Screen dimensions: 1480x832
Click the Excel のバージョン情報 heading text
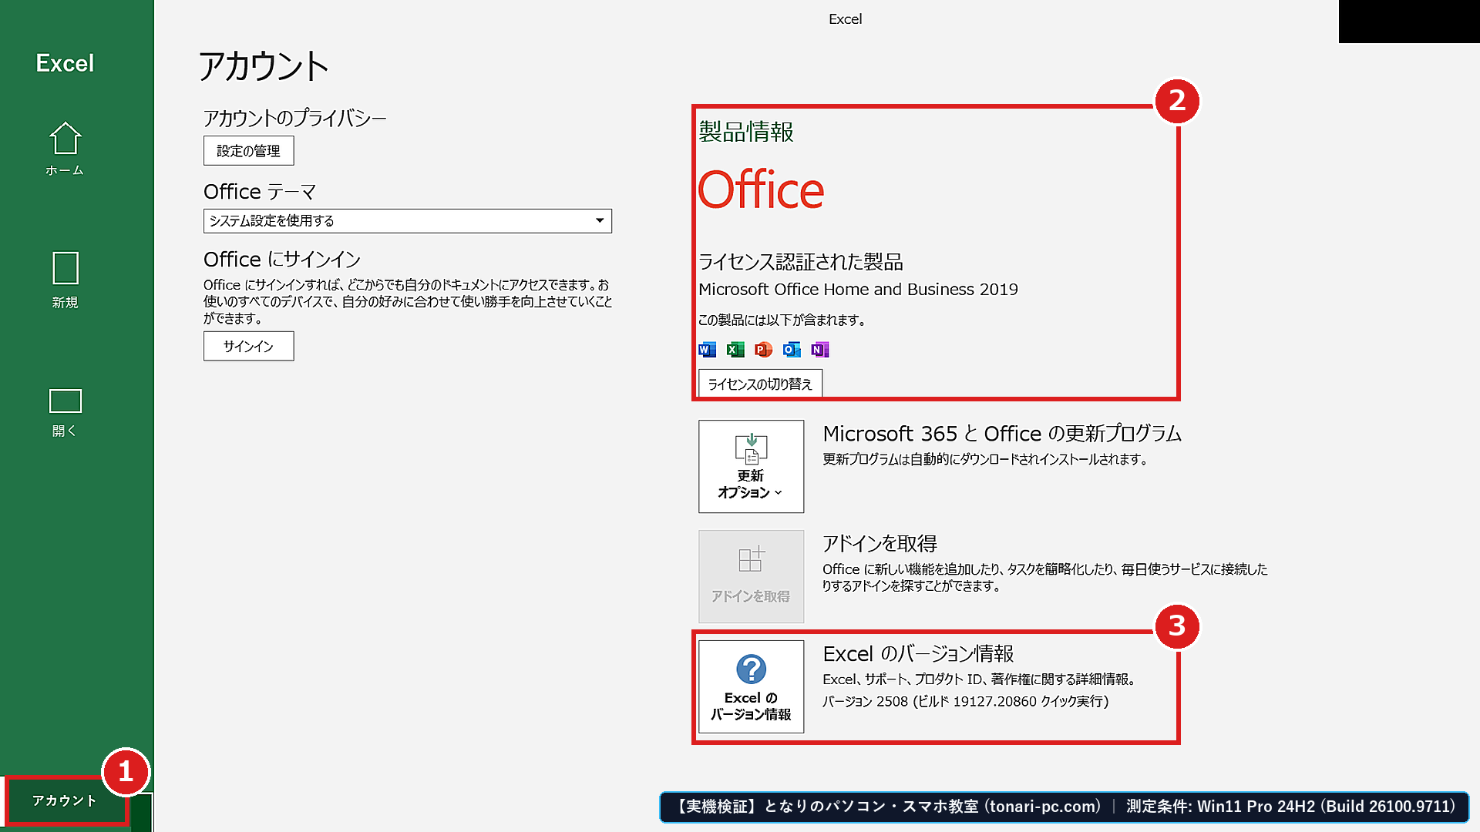tap(918, 654)
